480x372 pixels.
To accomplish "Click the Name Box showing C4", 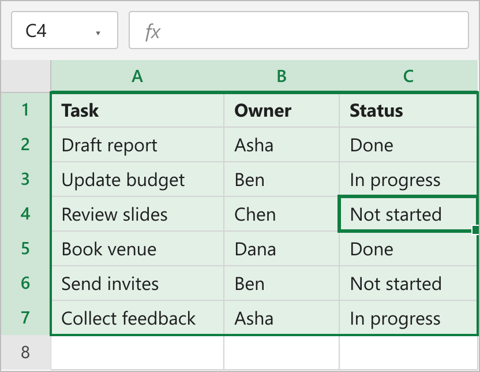I will point(65,30).
